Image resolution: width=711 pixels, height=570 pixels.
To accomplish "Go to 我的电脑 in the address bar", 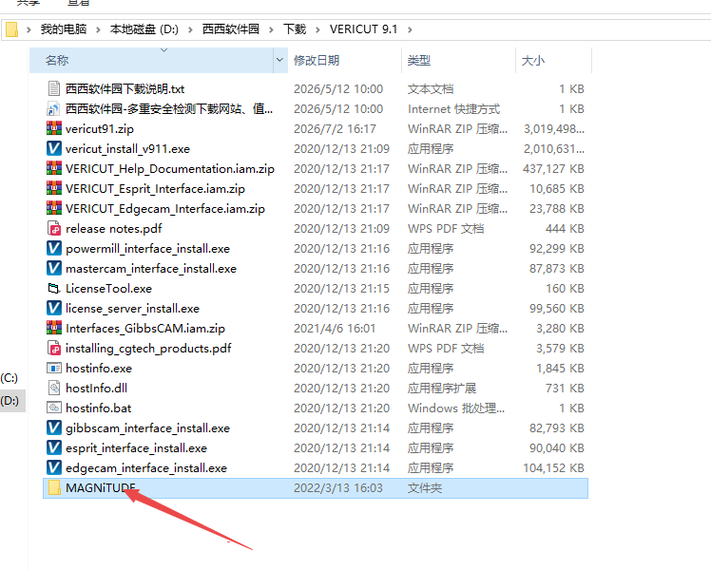I will click(64, 29).
